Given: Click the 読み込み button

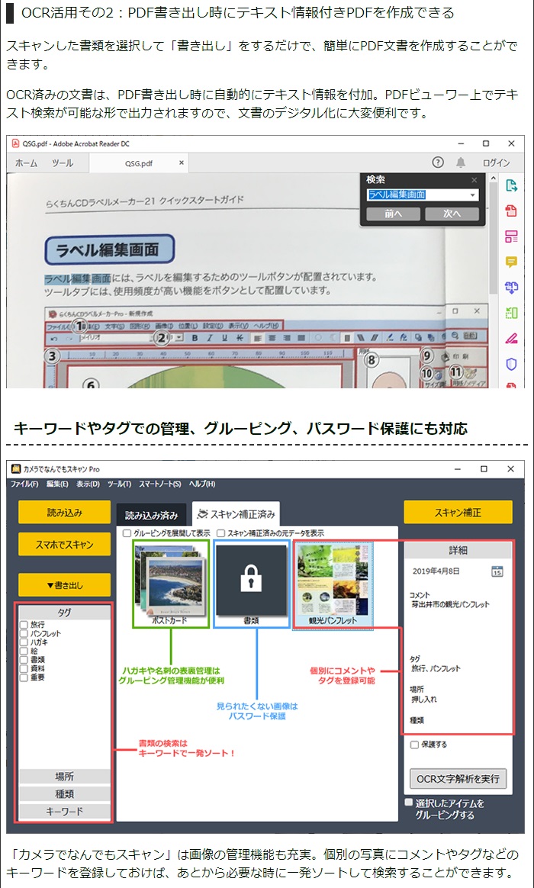Looking at the screenshot, I should pyautogui.click(x=65, y=513).
